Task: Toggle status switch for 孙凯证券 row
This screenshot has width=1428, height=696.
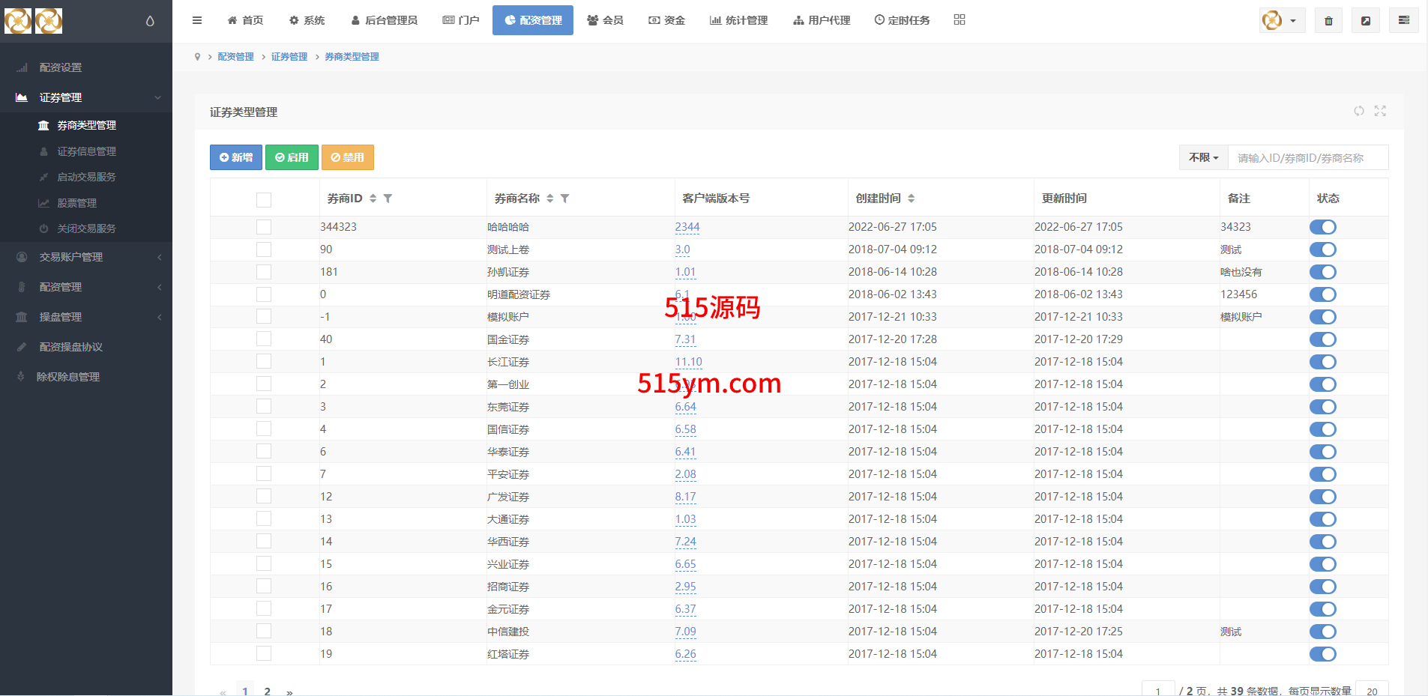Action: [1323, 272]
